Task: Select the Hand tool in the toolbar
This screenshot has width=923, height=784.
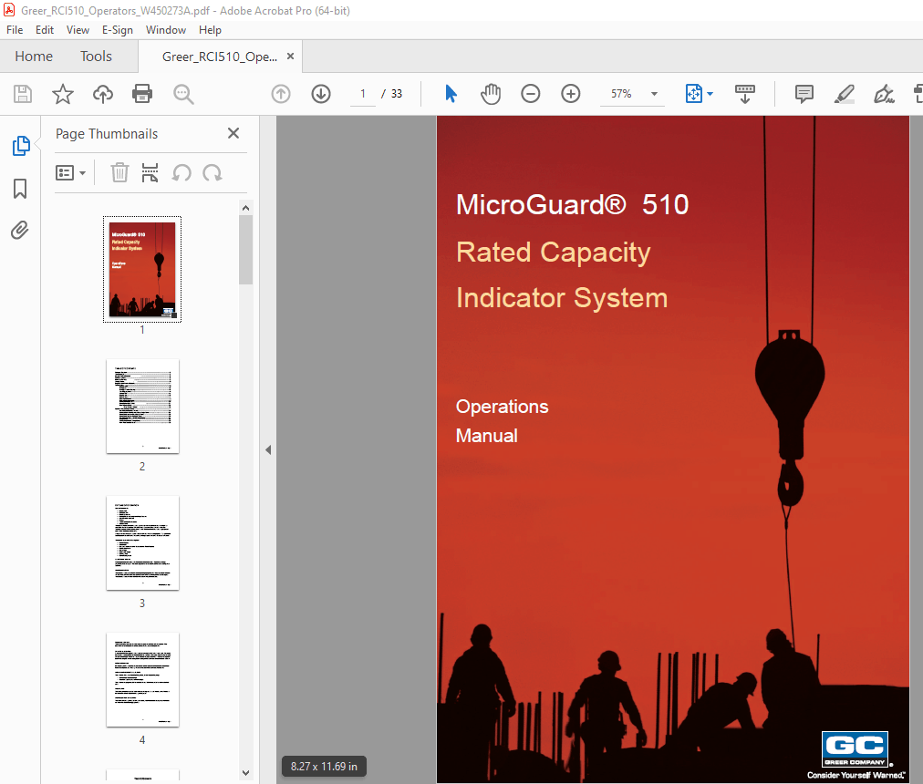Action: [x=490, y=93]
